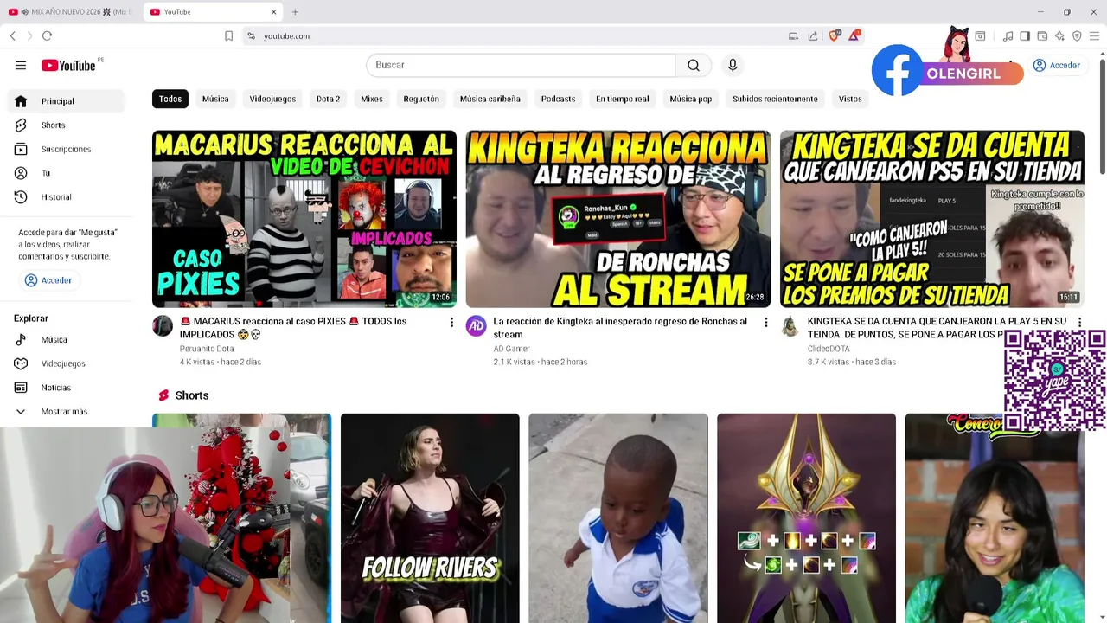
Task: Play Kingteka regreso de Ronchas thumbnail
Action: pyautogui.click(x=617, y=219)
